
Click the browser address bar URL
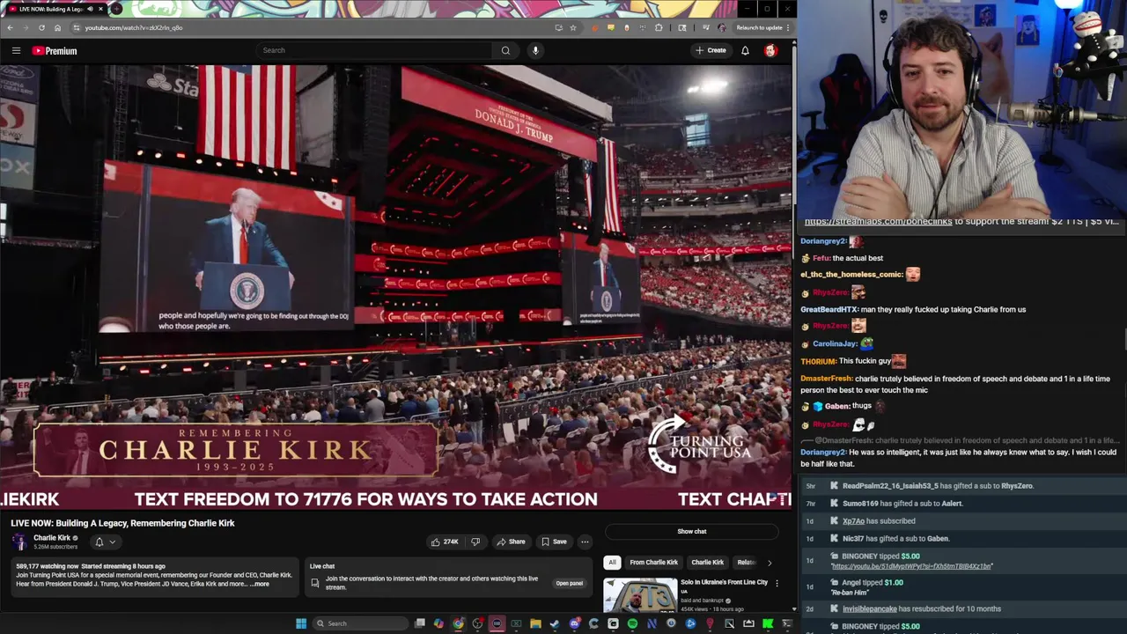[134, 27]
